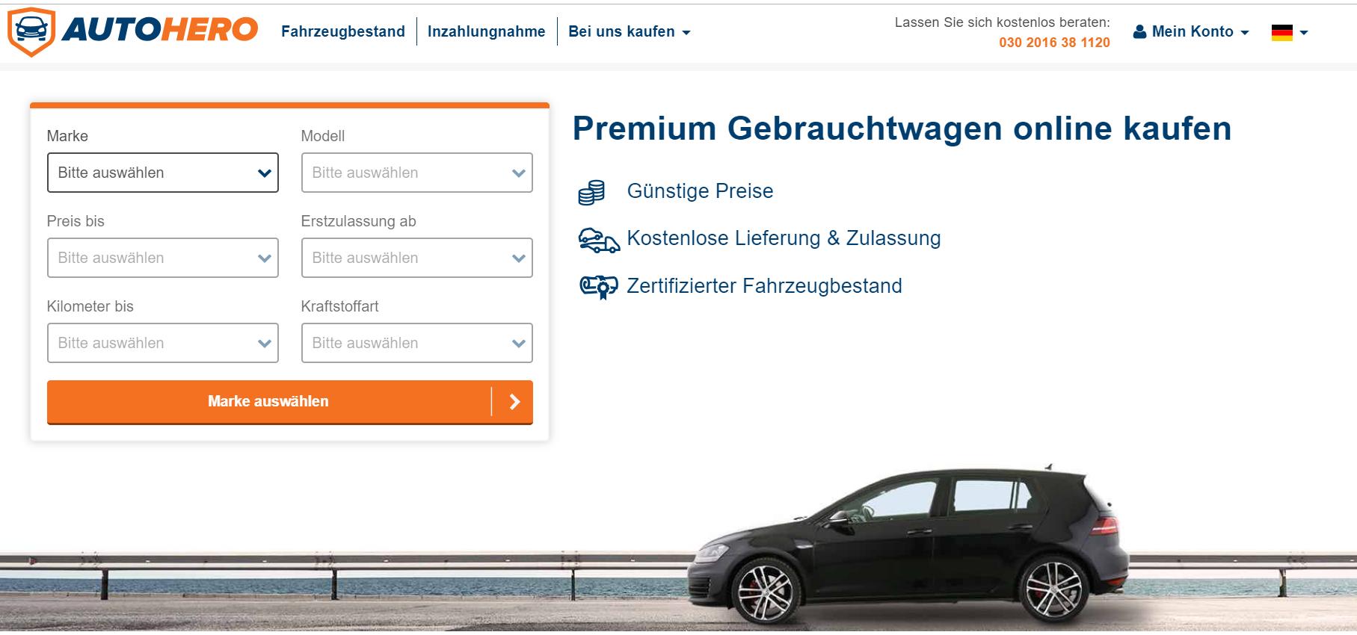Expand the Preis bis selector

click(163, 258)
